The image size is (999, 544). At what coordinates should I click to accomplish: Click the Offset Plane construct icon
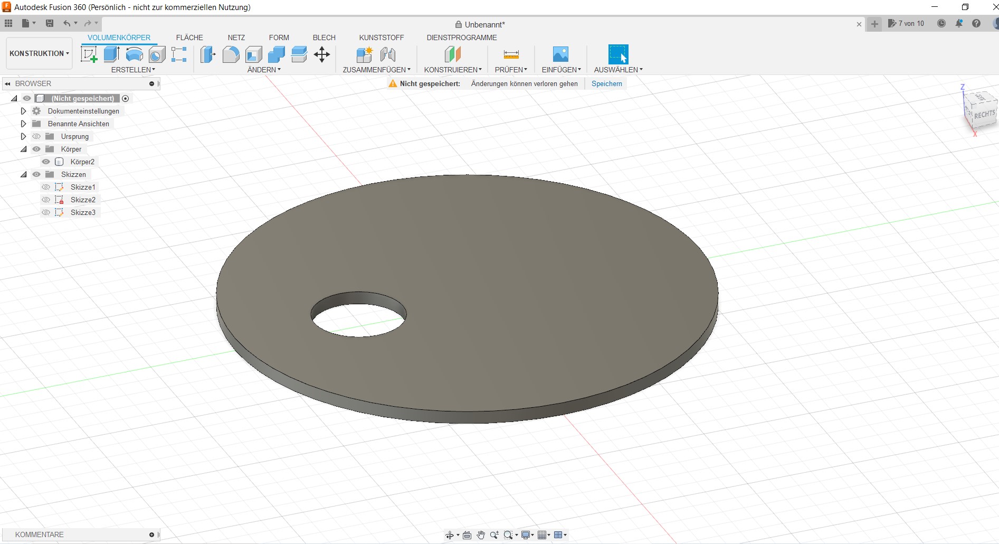coord(453,54)
